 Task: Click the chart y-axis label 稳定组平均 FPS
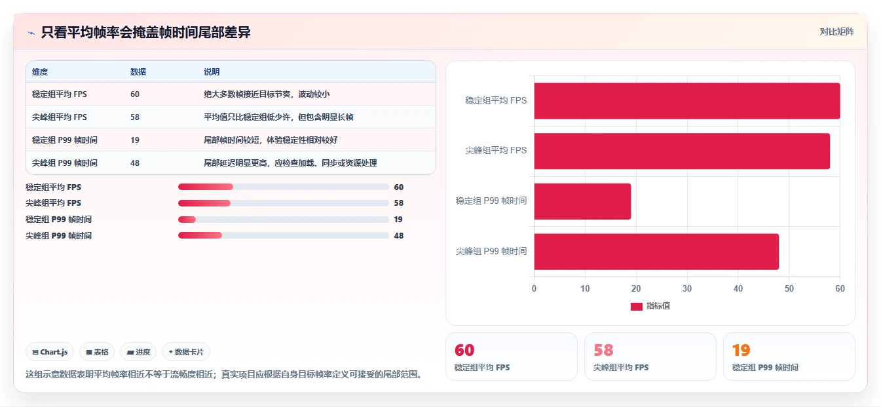(496, 101)
